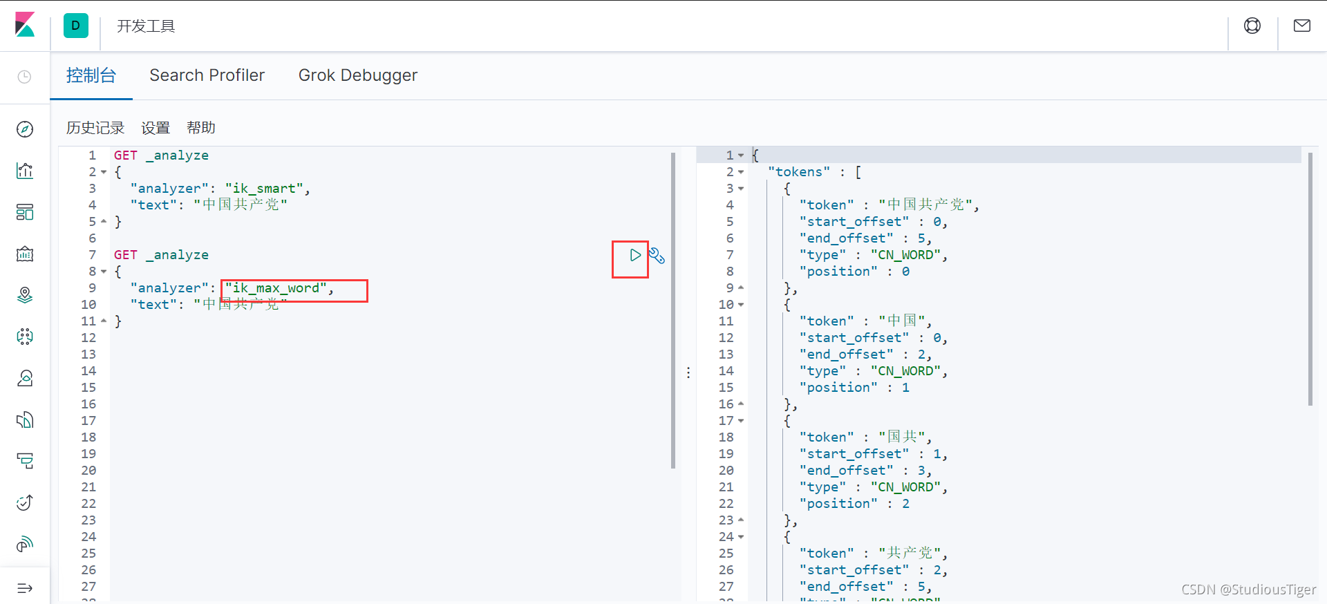Click the request editor vertical scrollbar

coord(673,310)
